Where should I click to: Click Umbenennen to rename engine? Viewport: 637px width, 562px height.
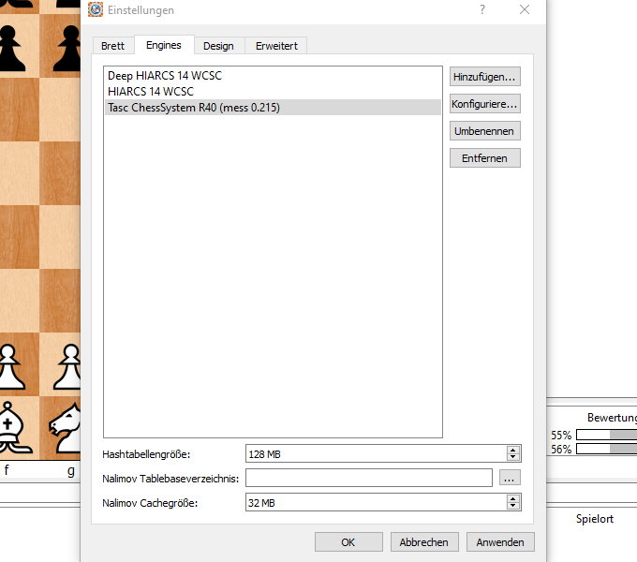[484, 131]
